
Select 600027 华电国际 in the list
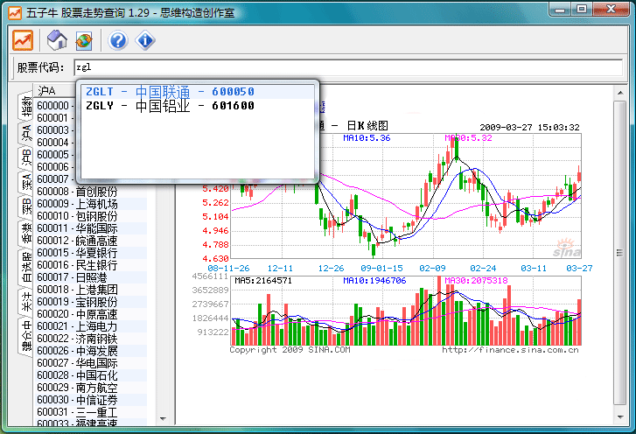91,363
